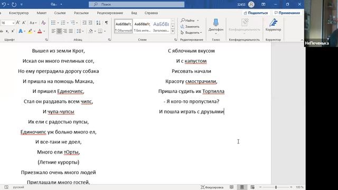Open Styles pane launcher
338x190 pixels.
(x=175, y=40)
